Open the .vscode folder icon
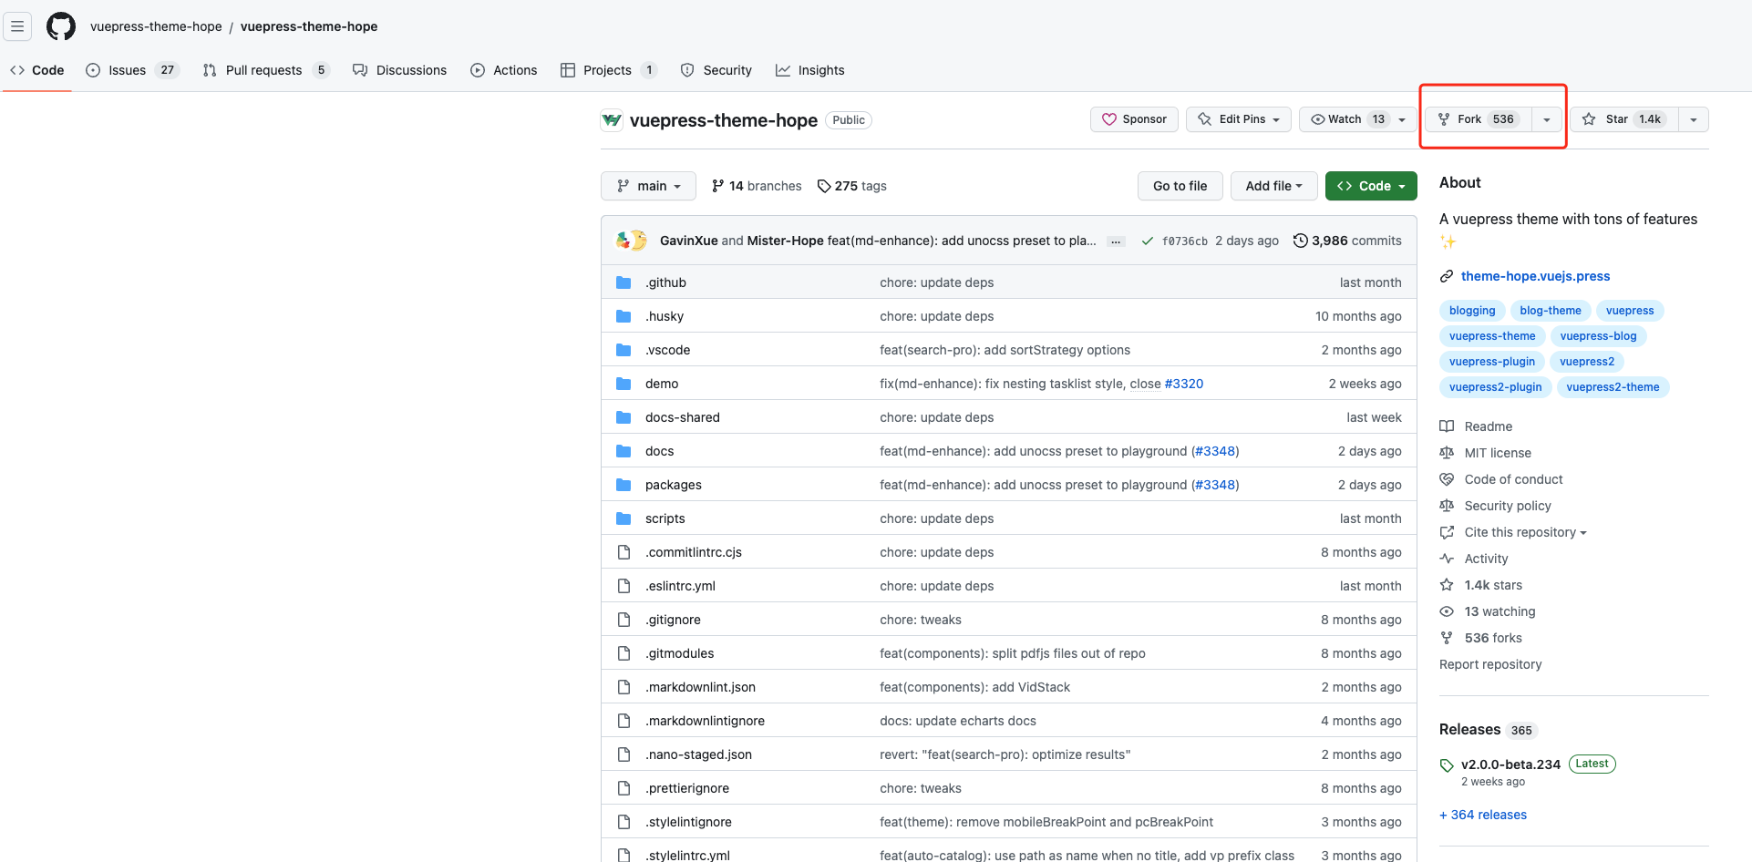 624,350
